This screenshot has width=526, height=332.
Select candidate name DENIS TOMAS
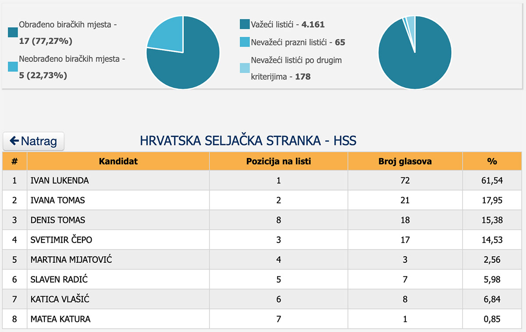57,220
